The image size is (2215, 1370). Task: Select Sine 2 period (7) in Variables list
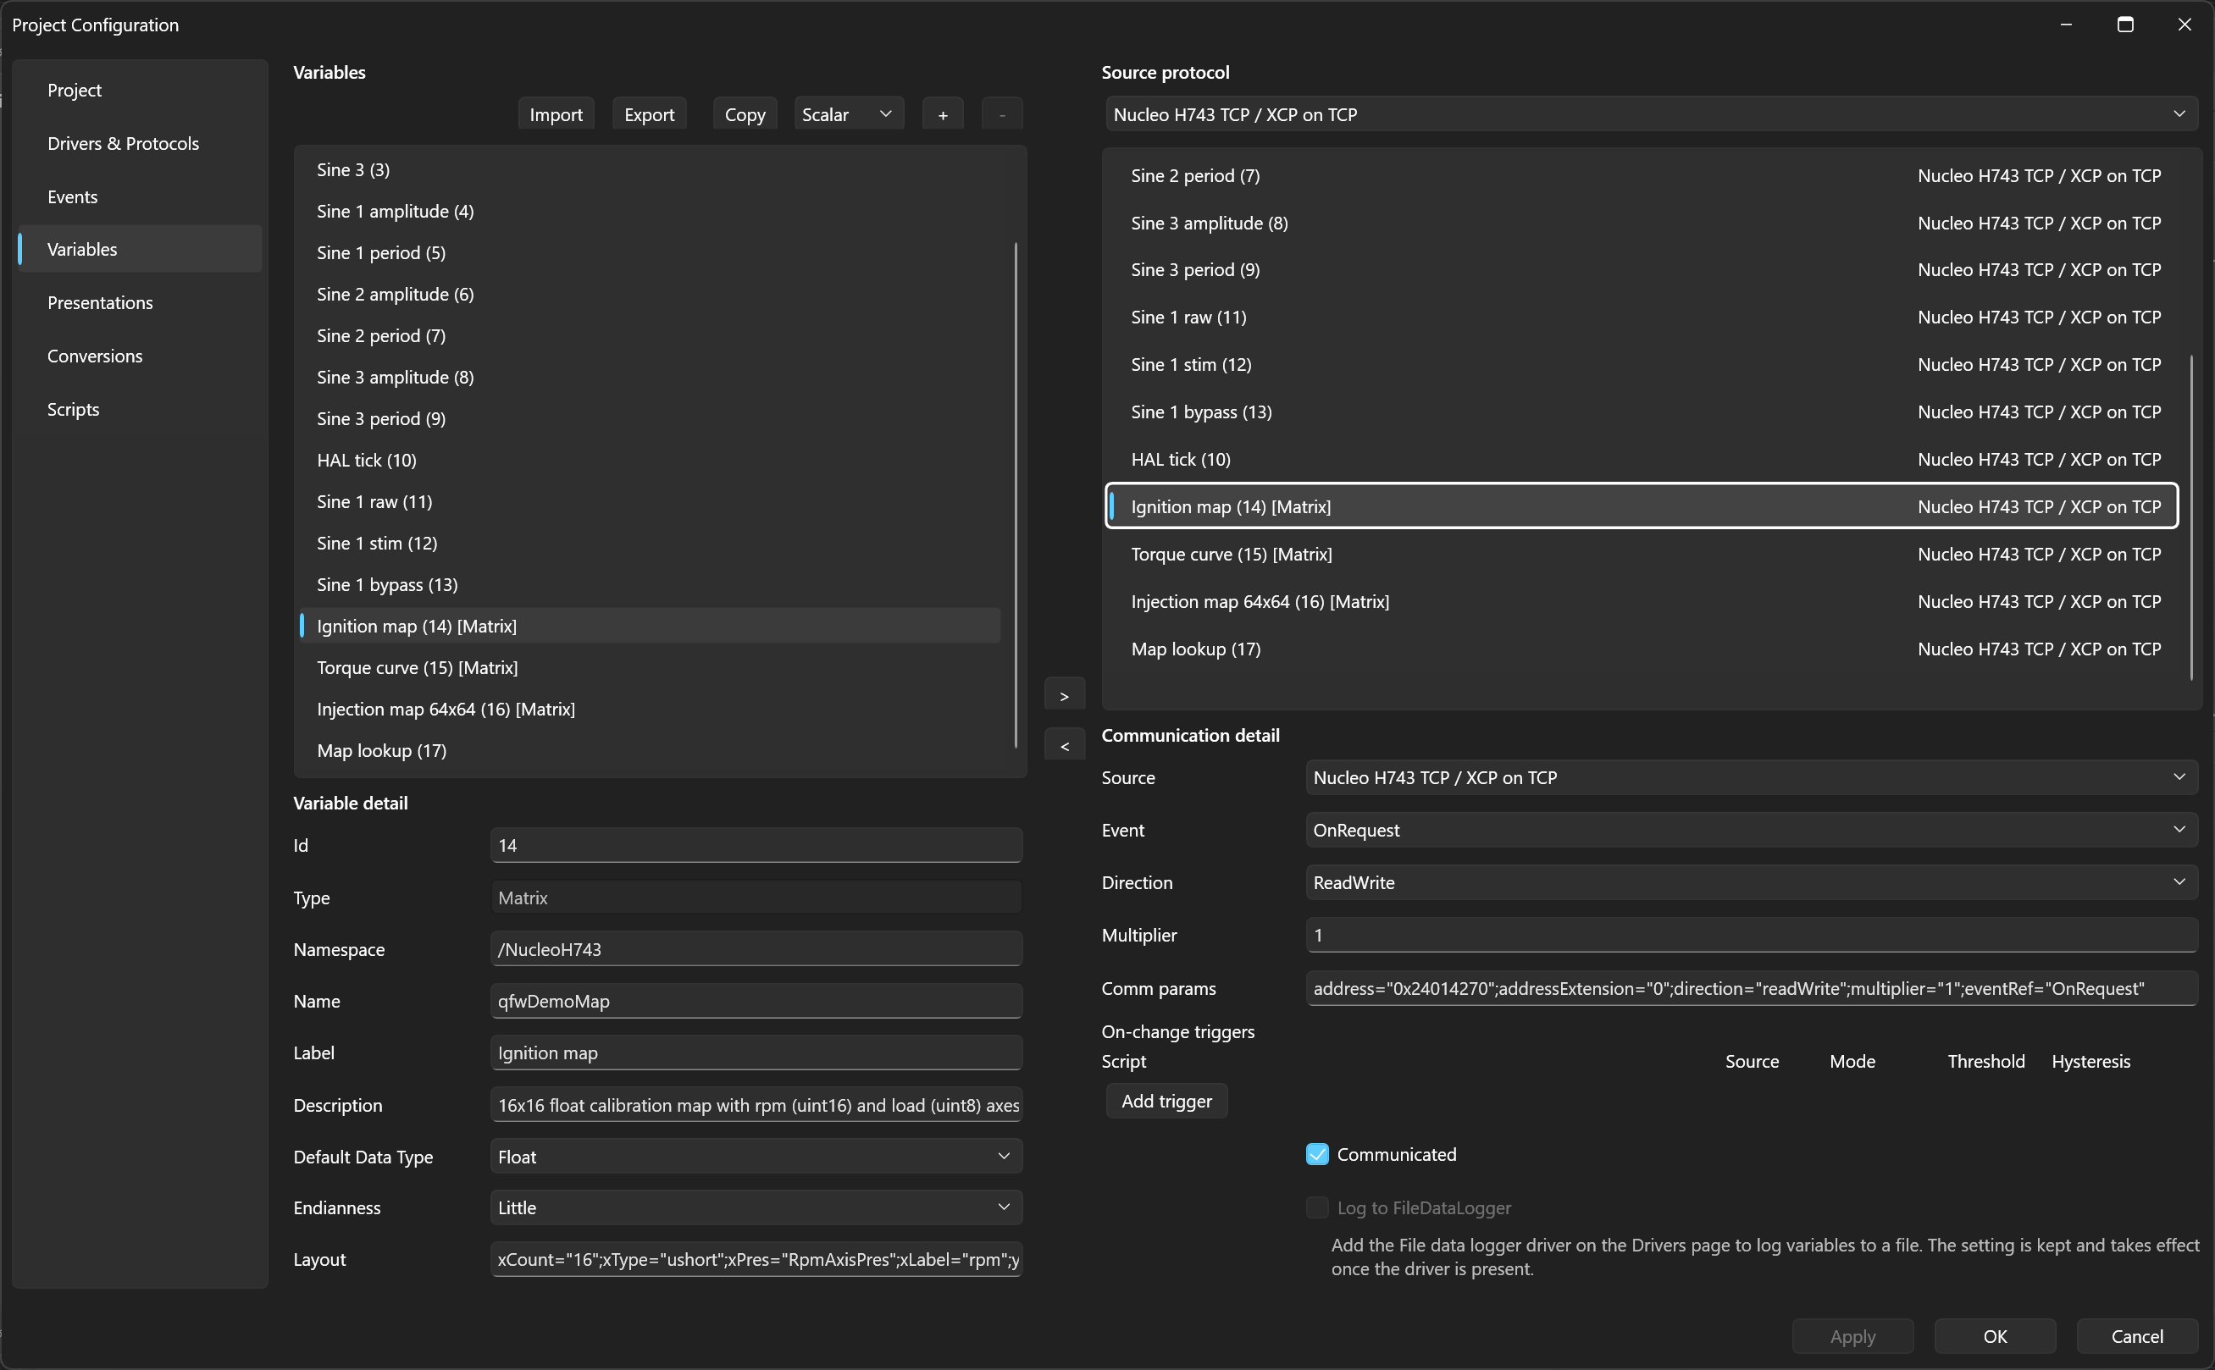tap(650, 335)
